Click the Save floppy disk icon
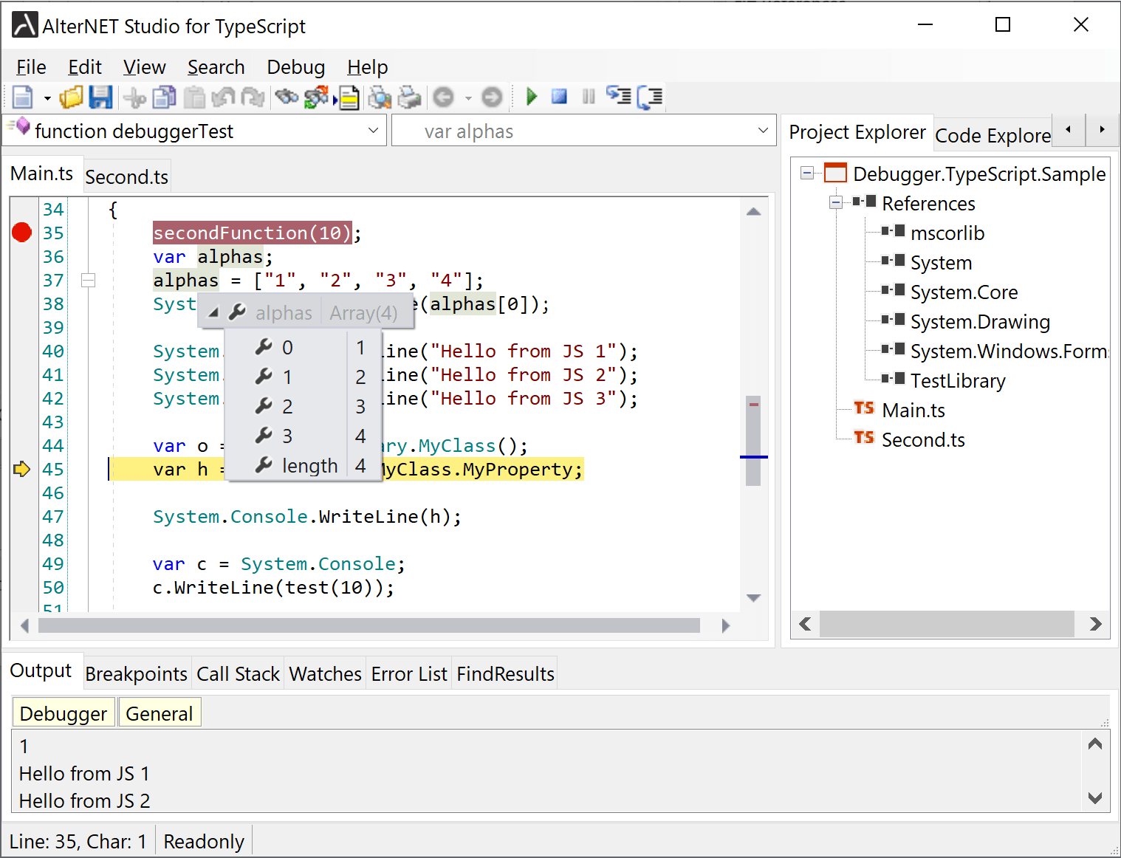1121x858 pixels. 100,97
